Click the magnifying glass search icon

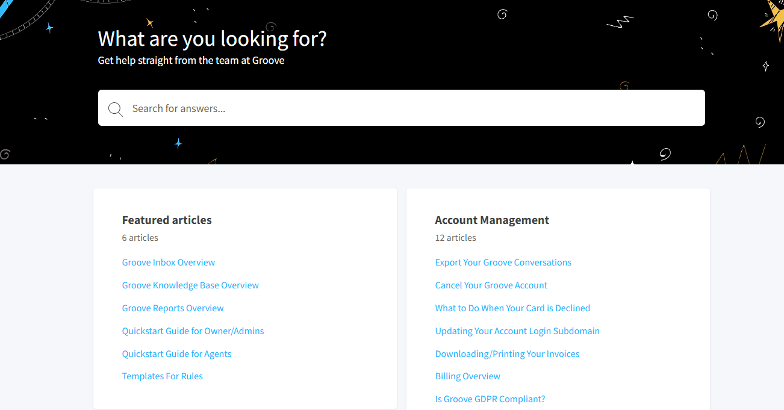[115, 109]
